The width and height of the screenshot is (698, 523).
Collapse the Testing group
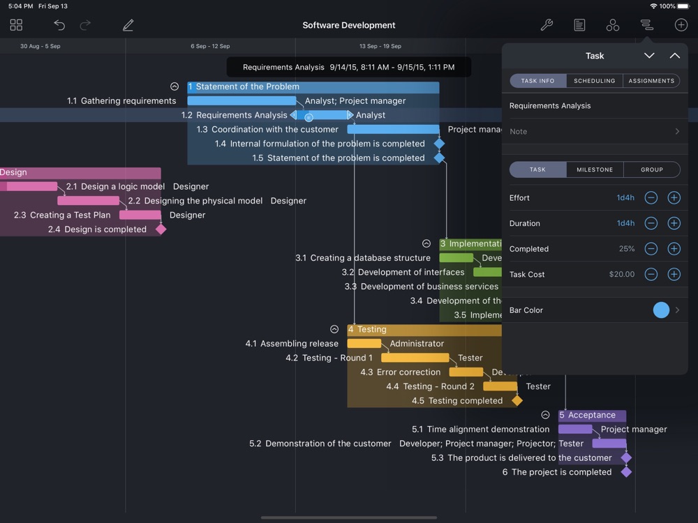tap(334, 329)
